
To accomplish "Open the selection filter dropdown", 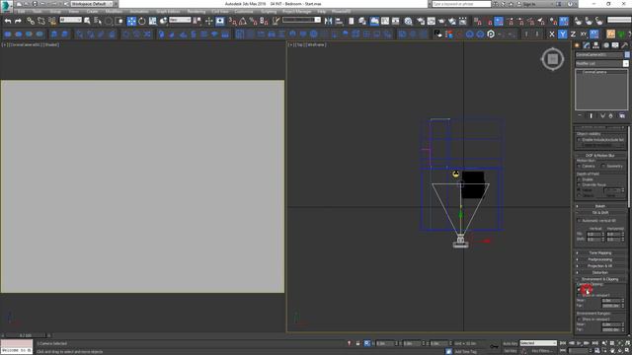I will pos(70,20).
